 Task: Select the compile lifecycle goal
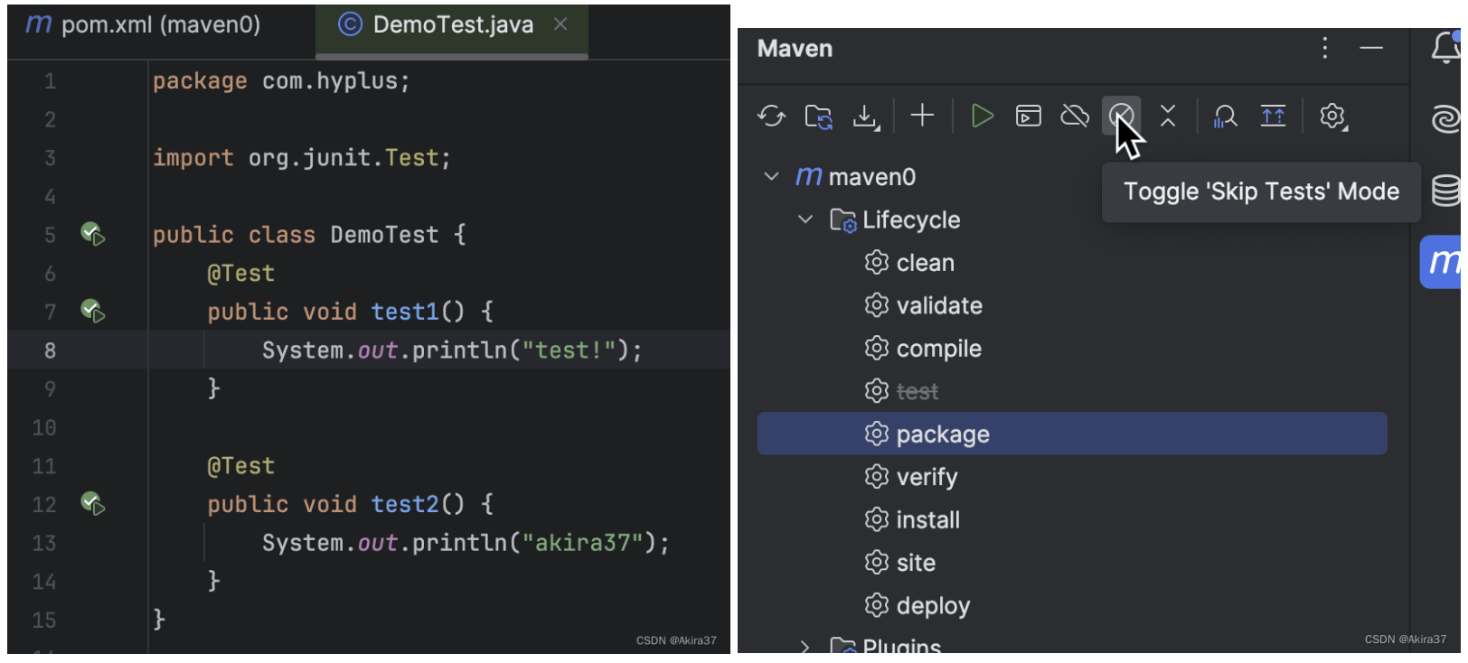click(x=938, y=349)
